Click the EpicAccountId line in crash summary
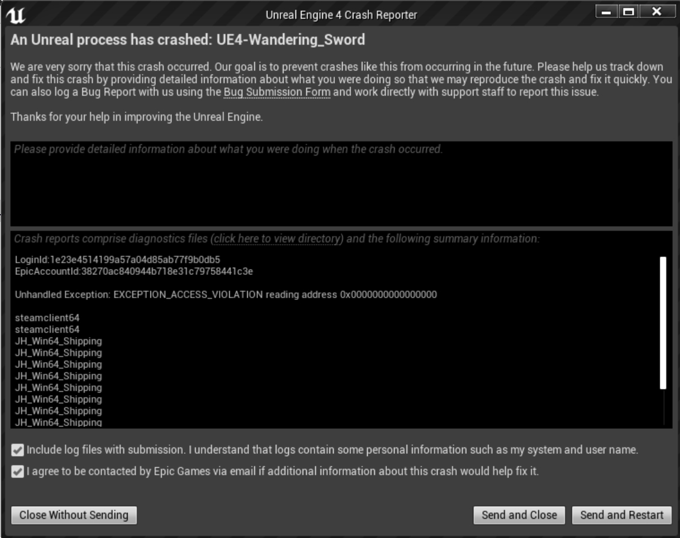Image resolution: width=680 pixels, height=538 pixels. [134, 272]
